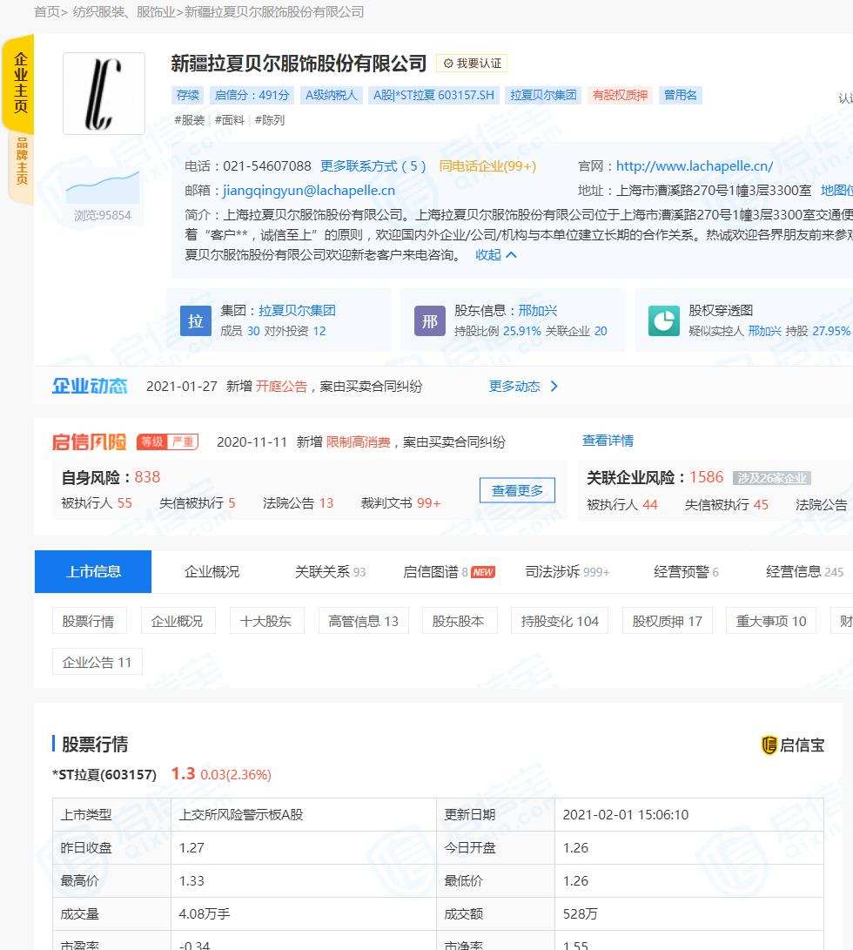853x950 pixels.
Task: Open 同电话企业(99+) link
Action: (487, 166)
